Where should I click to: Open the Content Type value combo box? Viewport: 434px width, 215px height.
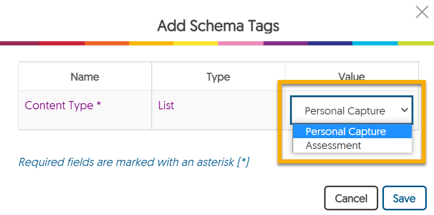[345, 110]
